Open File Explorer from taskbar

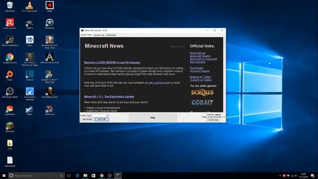pyautogui.click(x=85, y=176)
